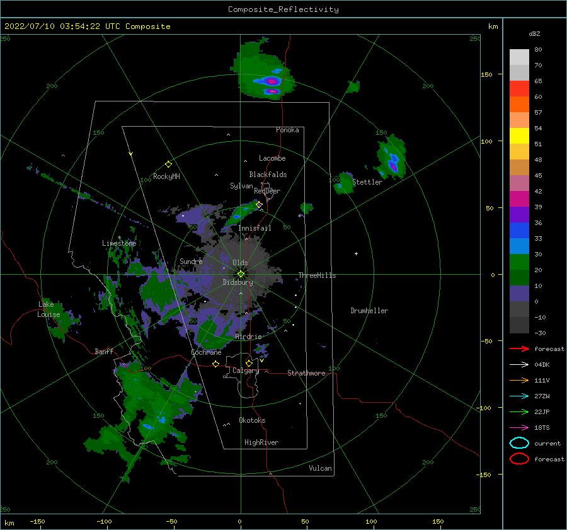Click the green 30–20 dBZ legend swatch

tap(519, 262)
